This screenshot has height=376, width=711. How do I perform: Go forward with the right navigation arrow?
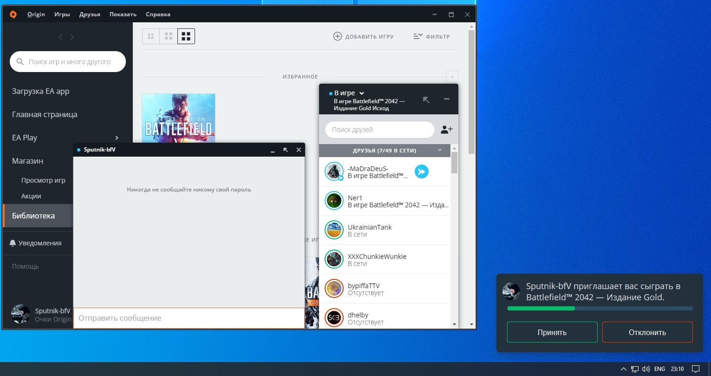[x=72, y=37]
